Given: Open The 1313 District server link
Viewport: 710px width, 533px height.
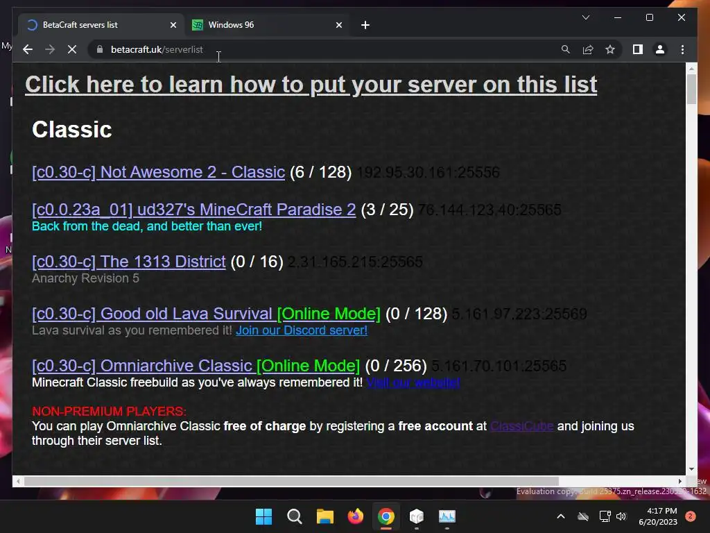Looking at the screenshot, I should point(128,262).
